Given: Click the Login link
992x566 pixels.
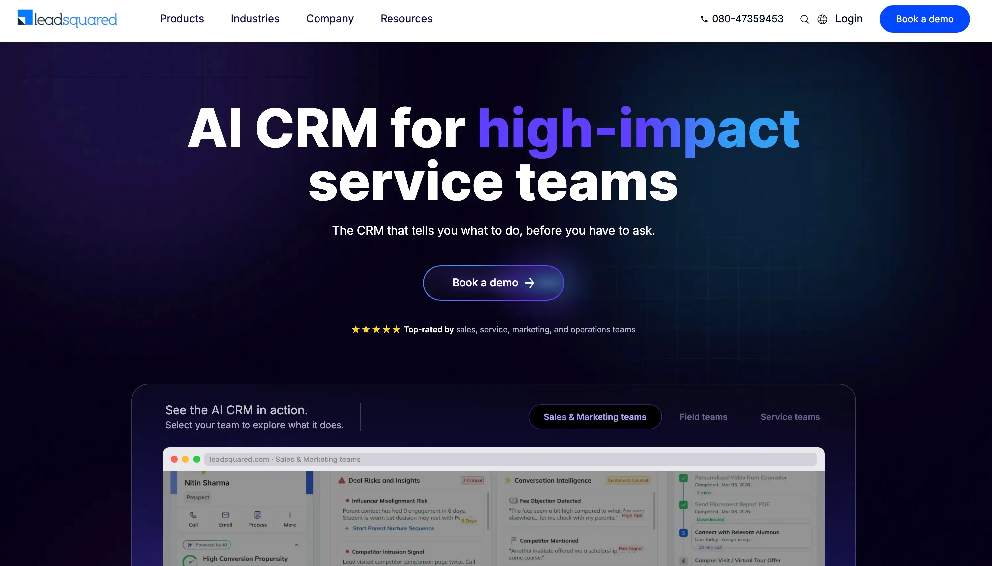Looking at the screenshot, I should (849, 19).
